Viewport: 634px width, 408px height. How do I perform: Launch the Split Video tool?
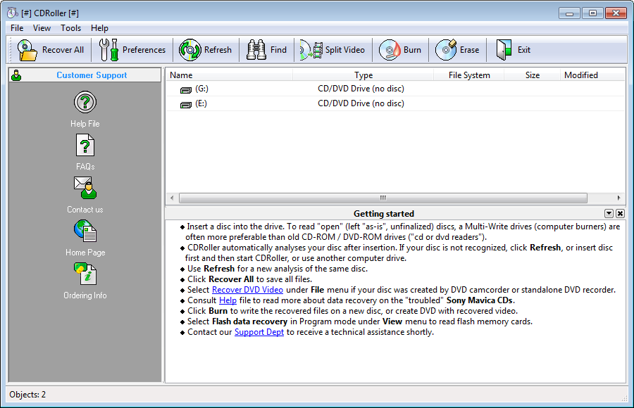click(332, 50)
